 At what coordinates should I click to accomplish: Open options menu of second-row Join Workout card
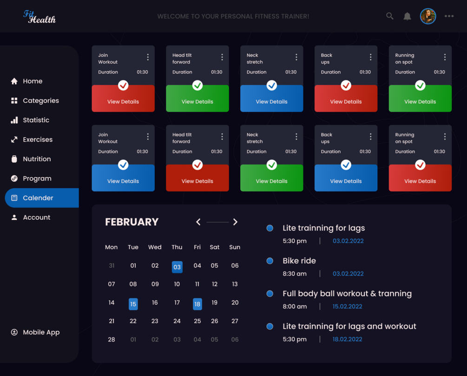148,137
